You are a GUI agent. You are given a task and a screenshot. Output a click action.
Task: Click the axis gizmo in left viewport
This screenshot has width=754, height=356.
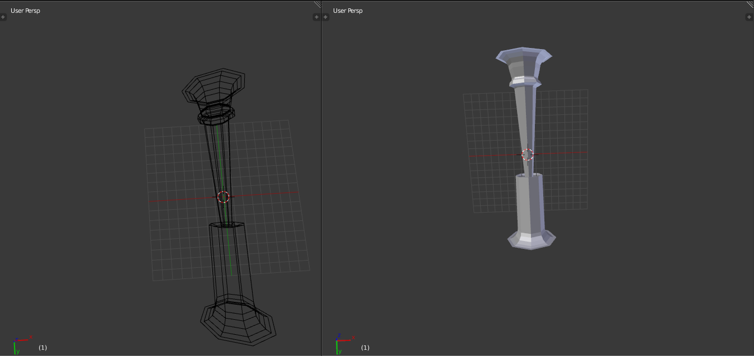pos(20,343)
